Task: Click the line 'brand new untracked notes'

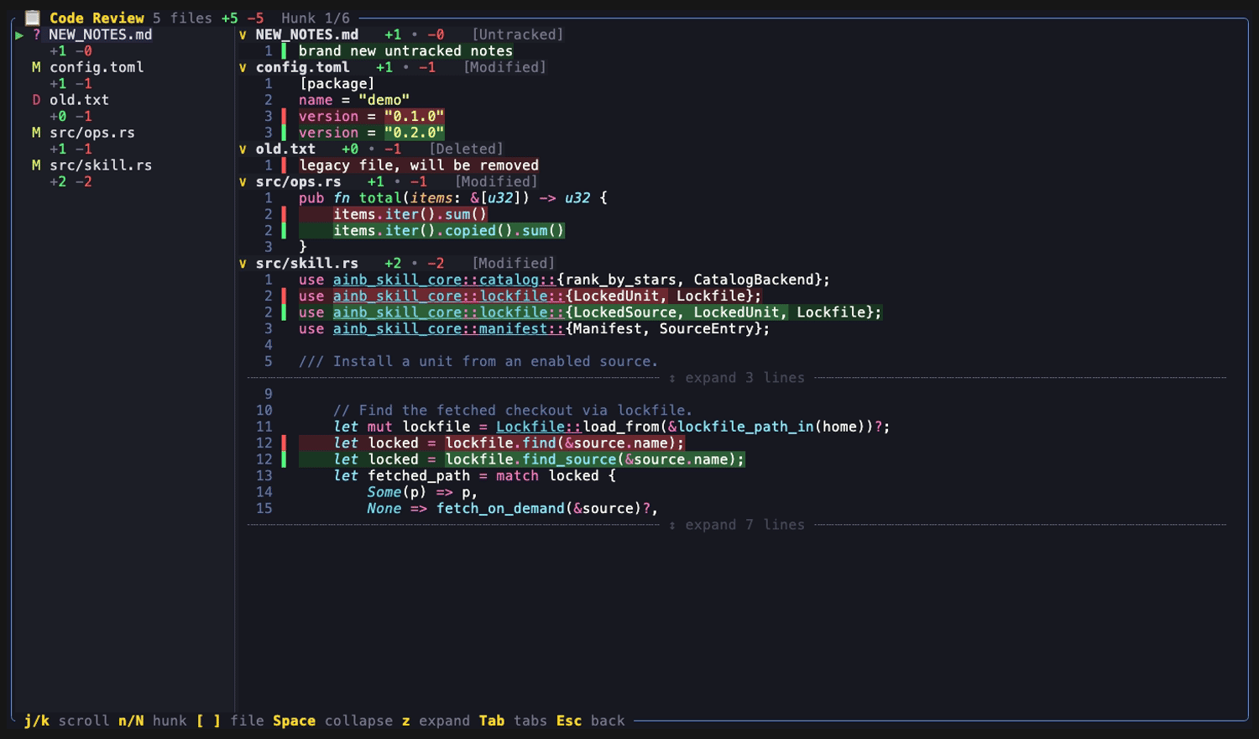Action: (405, 50)
